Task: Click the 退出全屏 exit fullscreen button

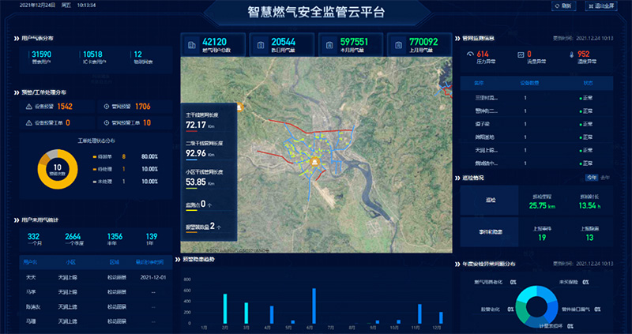Action: point(604,6)
